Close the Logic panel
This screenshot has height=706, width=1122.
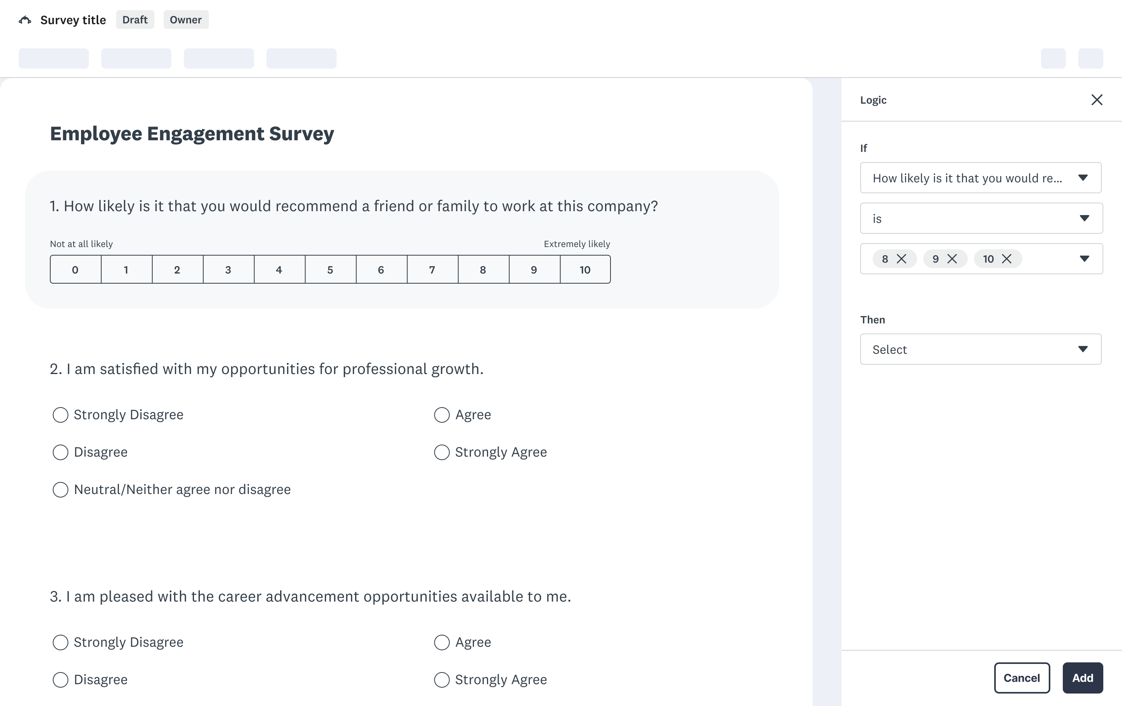[x=1096, y=100]
